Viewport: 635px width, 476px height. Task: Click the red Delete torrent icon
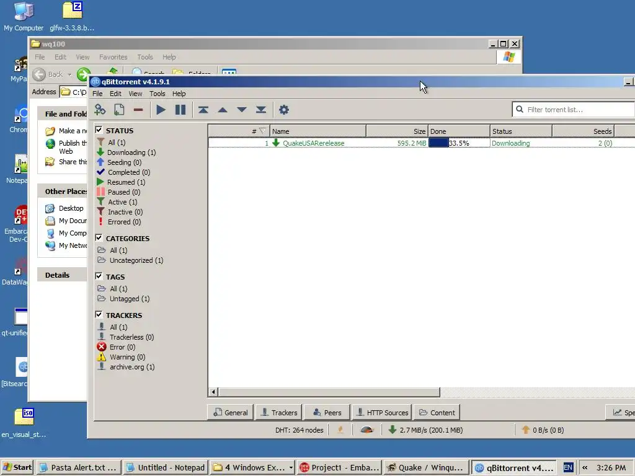pyautogui.click(x=138, y=110)
